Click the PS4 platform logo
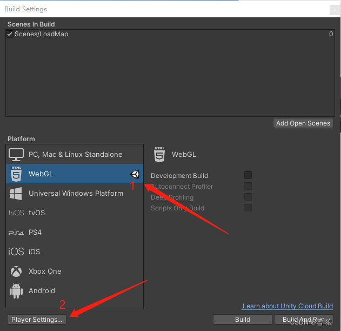The height and width of the screenshot is (331, 341). 16,233
